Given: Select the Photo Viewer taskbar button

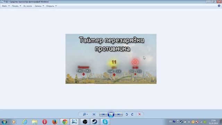Looking at the screenshot, I should (74, 122).
